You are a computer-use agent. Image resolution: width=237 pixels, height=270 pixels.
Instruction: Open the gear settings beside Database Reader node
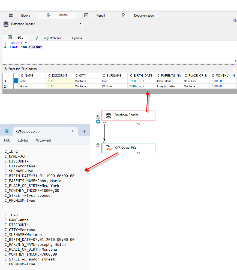pyautogui.click(x=98, y=122)
